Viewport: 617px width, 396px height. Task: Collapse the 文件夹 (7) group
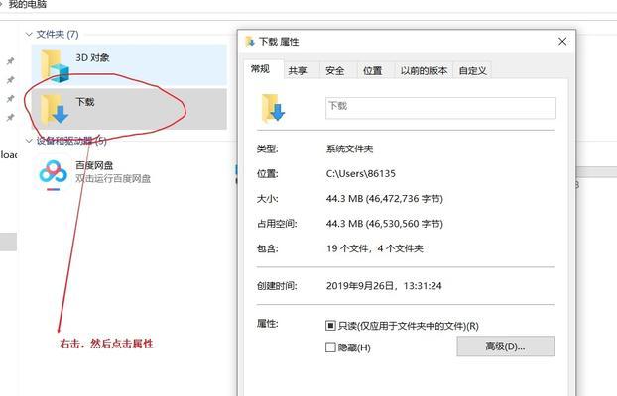[29, 35]
